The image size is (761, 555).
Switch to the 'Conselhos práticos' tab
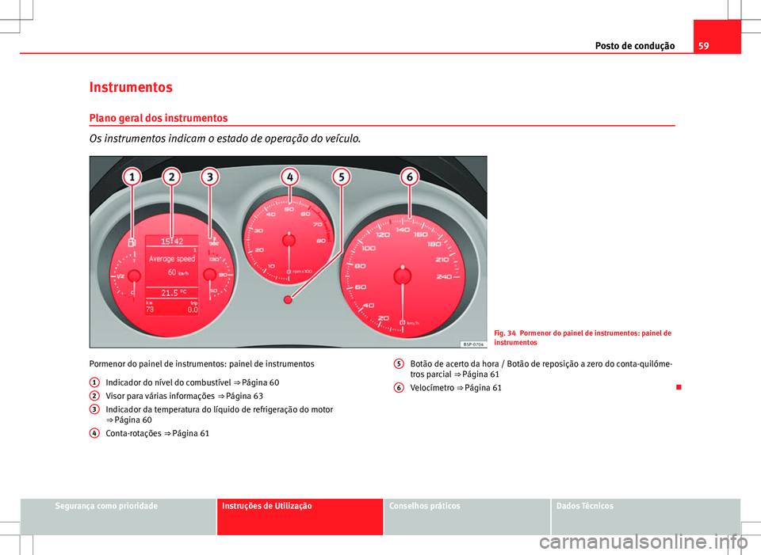pyautogui.click(x=467, y=516)
